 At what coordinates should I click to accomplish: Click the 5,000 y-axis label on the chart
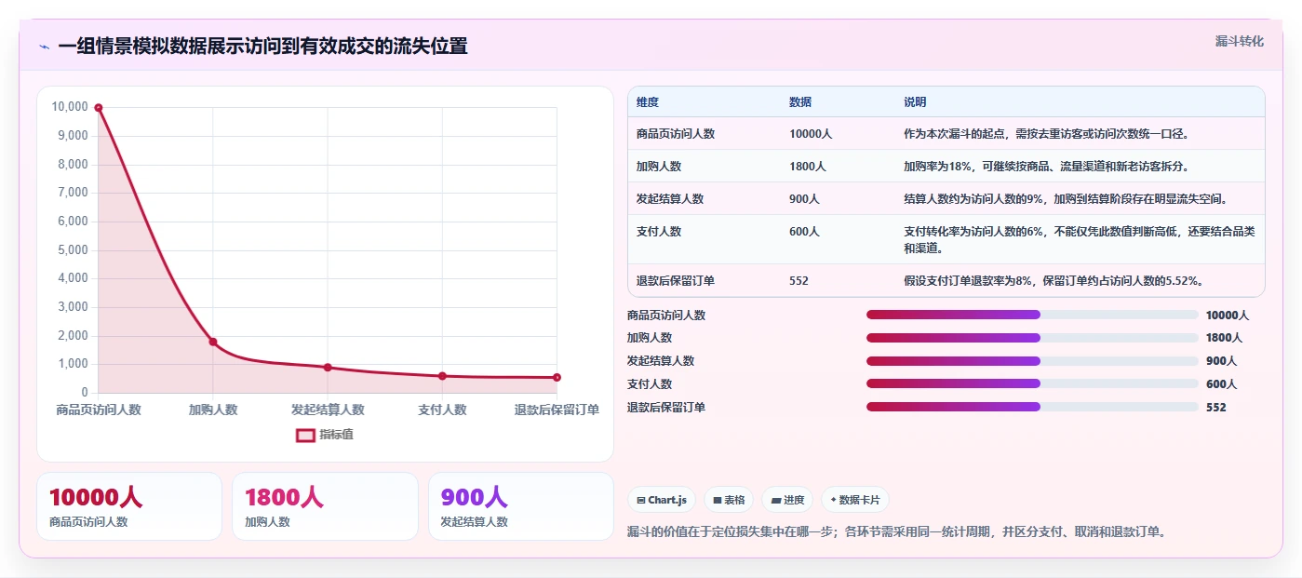pyautogui.click(x=73, y=250)
